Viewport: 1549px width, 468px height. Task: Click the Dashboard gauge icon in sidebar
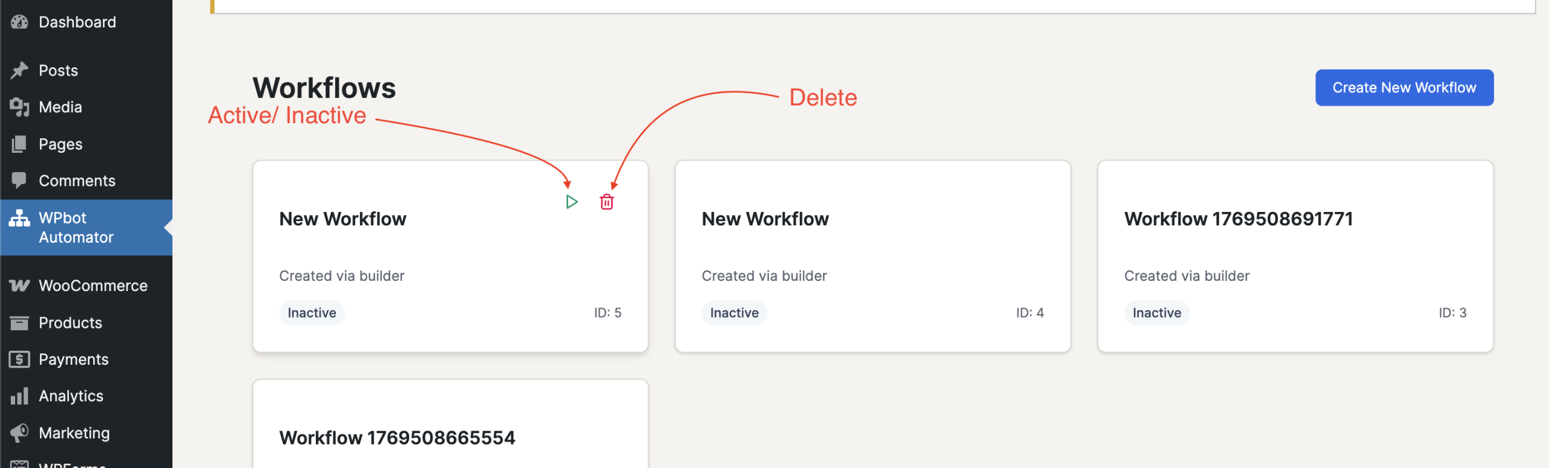19,22
